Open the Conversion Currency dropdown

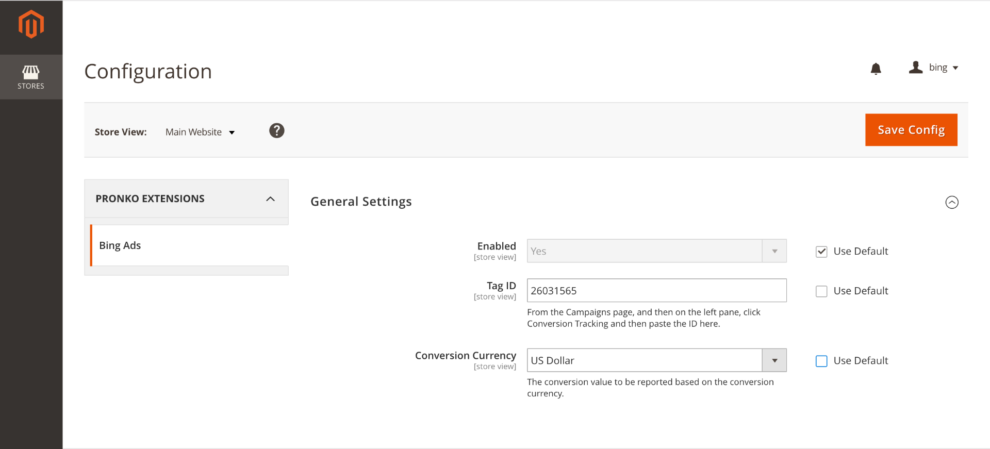pos(656,360)
